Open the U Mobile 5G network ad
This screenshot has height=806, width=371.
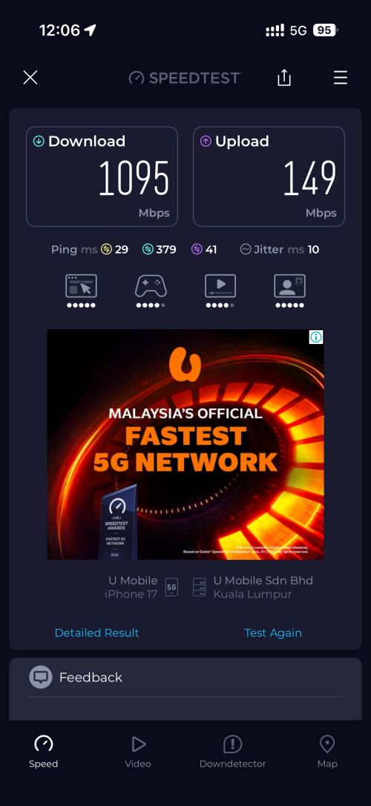(185, 445)
